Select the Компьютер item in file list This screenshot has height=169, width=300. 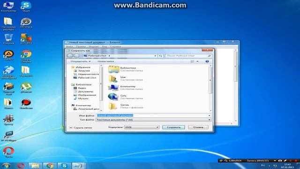point(126,88)
